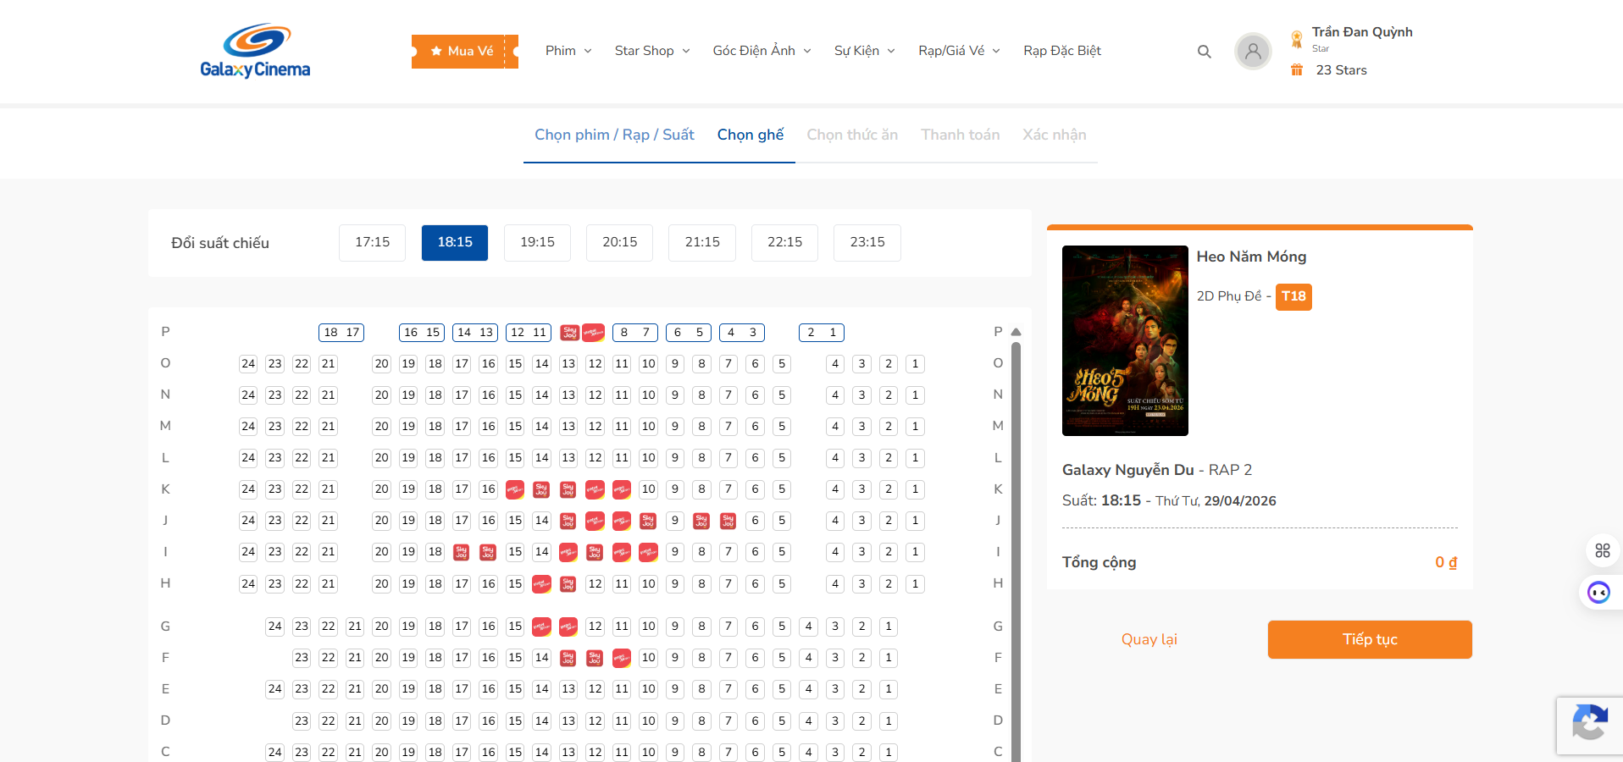Select couple seat 2-1 in row P
Image resolution: width=1623 pixels, height=762 pixels.
click(822, 333)
